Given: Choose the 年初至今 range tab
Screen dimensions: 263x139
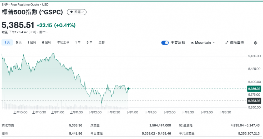Looking at the screenshot, I should click(x=63, y=42).
